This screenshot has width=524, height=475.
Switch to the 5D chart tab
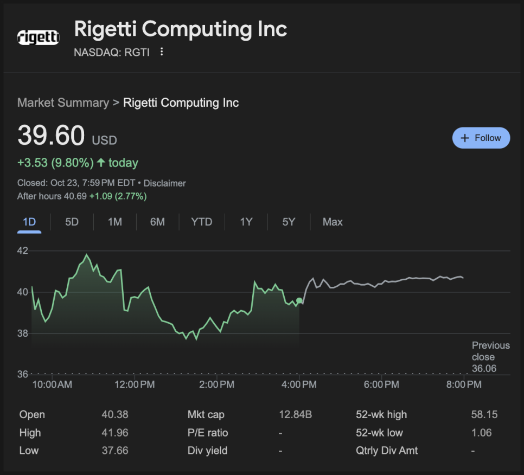coord(72,222)
